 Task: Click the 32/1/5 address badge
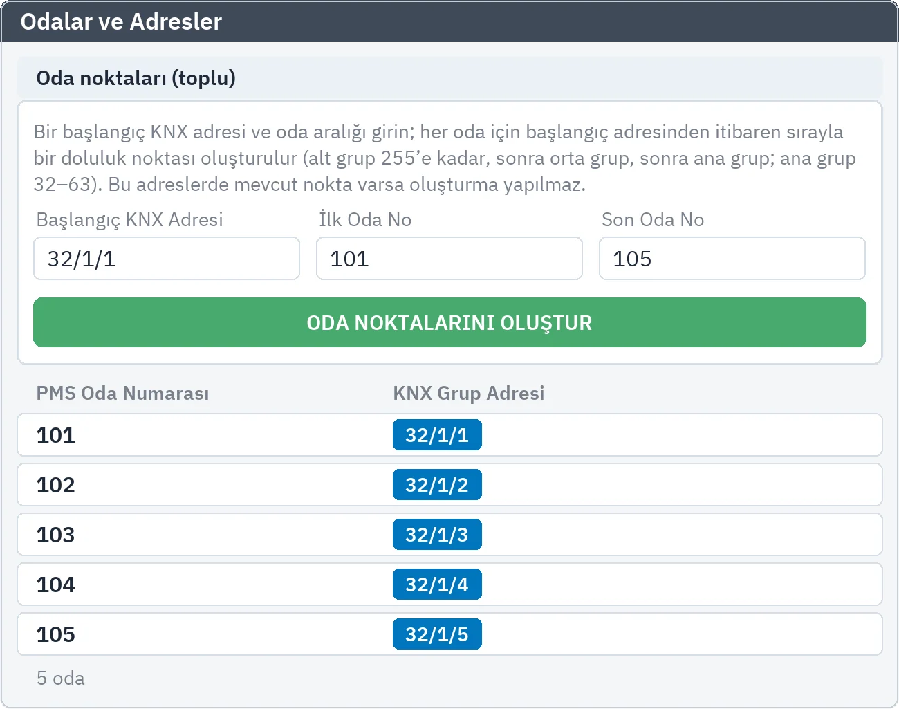437,634
